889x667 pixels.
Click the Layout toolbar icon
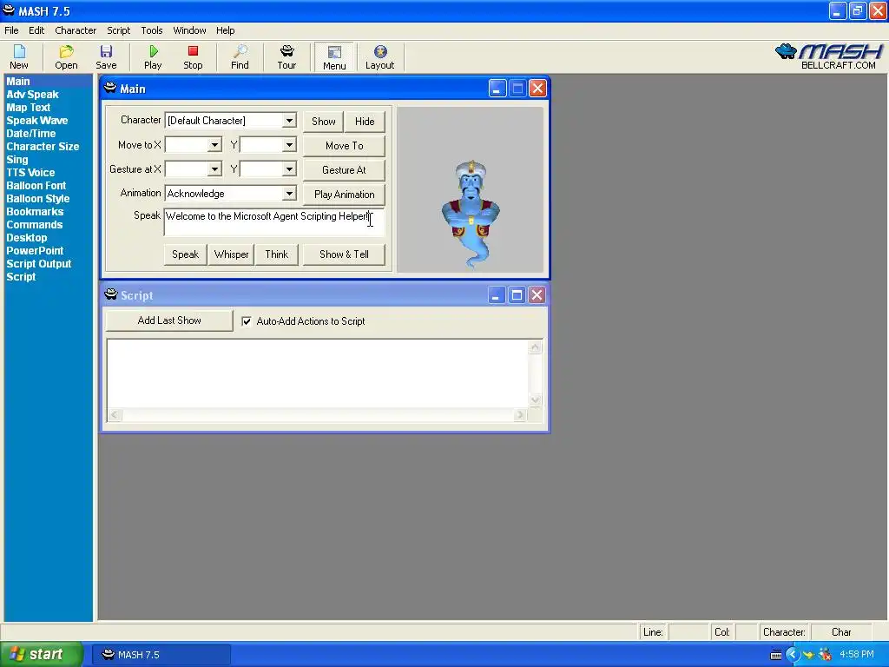tap(380, 56)
